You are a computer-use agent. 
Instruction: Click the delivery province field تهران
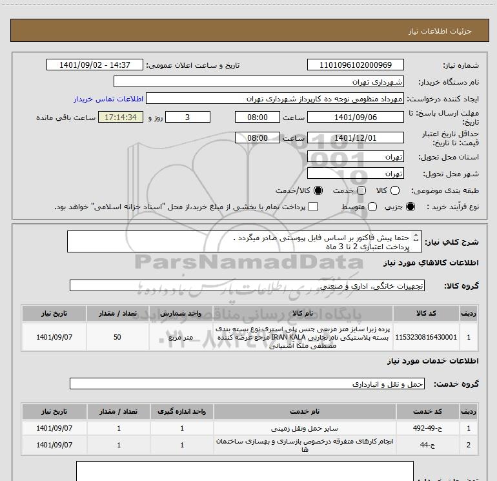355,157
